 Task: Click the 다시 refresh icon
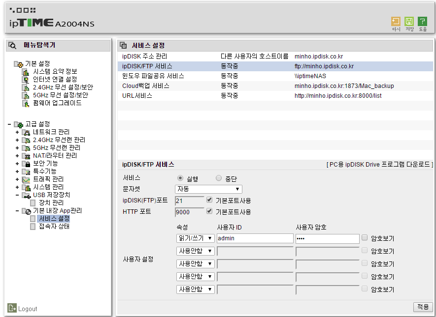(396, 21)
